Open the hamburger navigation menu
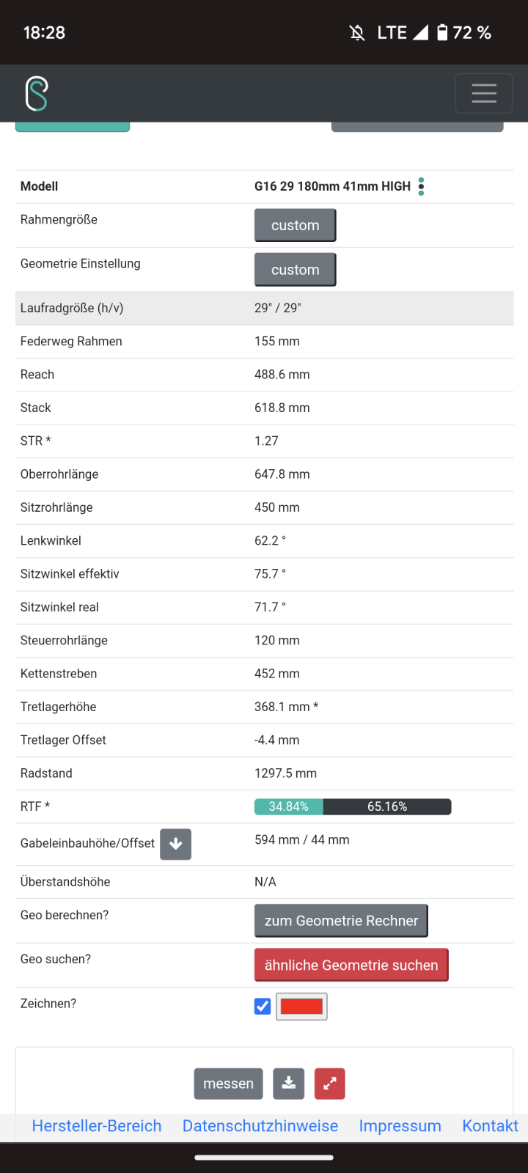 click(483, 93)
